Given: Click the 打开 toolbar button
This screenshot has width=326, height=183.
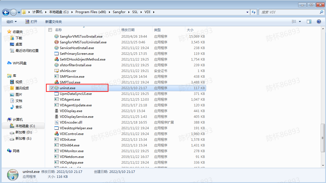Looking at the screenshot, I should (x=31, y=22).
